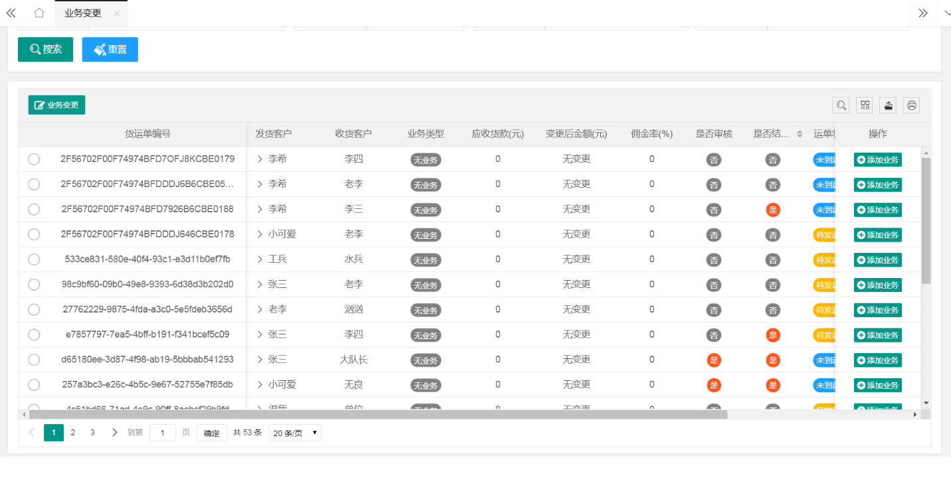Click the home icon in tab bar
Screen dimensions: 951x499
pos(39,13)
